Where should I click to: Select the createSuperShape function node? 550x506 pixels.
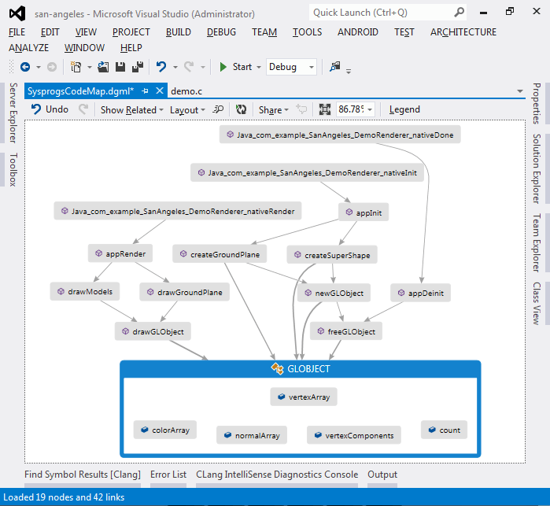pyautogui.click(x=332, y=254)
